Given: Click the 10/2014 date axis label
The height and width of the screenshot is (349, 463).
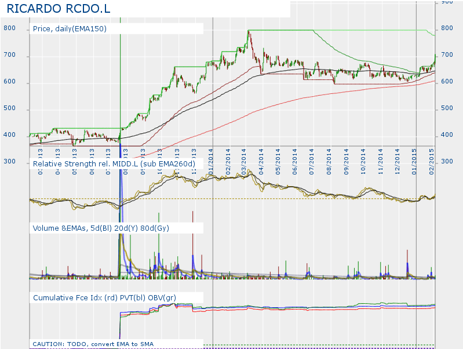Looking at the screenshot, I should pyautogui.click(x=363, y=162).
